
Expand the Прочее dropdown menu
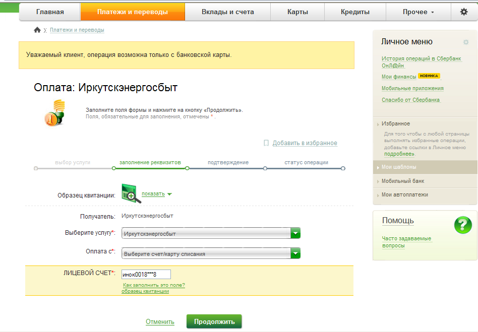click(x=419, y=12)
